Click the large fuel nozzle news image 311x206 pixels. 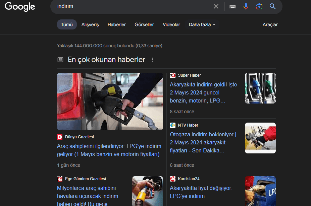[x=110, y=101]
